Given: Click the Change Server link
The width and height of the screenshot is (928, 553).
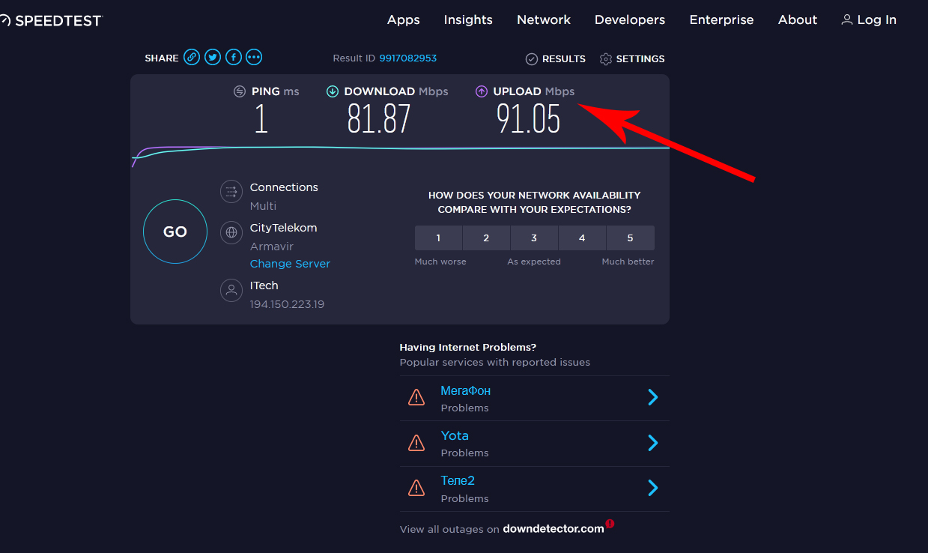Looking at the screenshot, I should [x=290, y=264].
